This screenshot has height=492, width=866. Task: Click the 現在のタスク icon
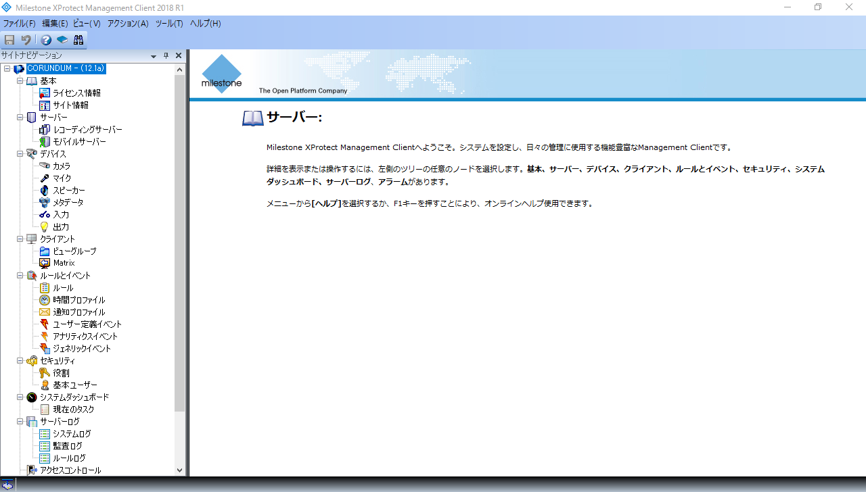coord(45,410)
